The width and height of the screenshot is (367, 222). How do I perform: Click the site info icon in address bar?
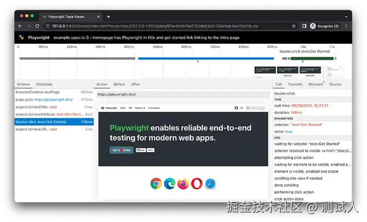coord(48,26)
